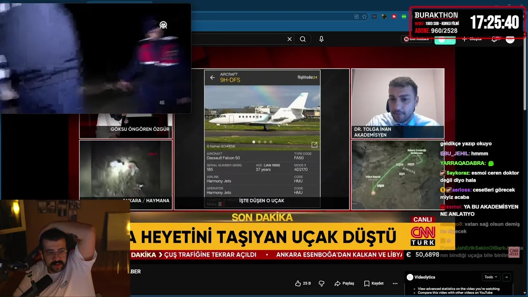Click type code value FA50

tap(299, 158)
